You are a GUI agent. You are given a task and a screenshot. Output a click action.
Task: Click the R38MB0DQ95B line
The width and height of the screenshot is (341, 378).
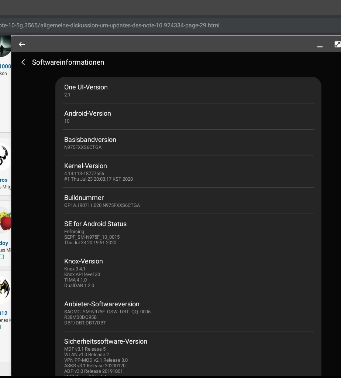80,317
